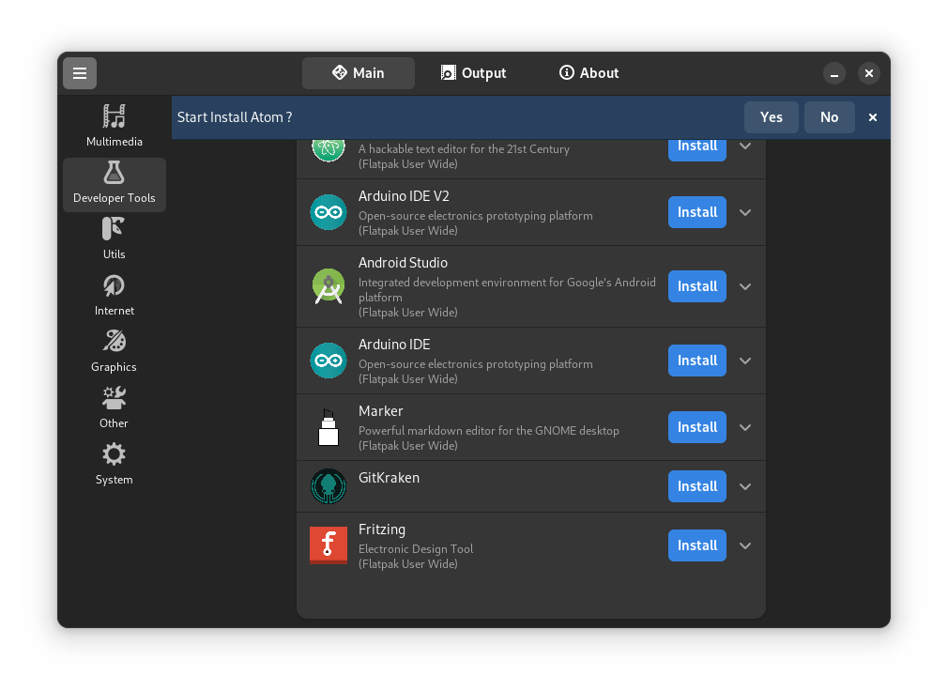Open the Multimedia category
The width and height of the screenshot is (948, 691).
115,126
